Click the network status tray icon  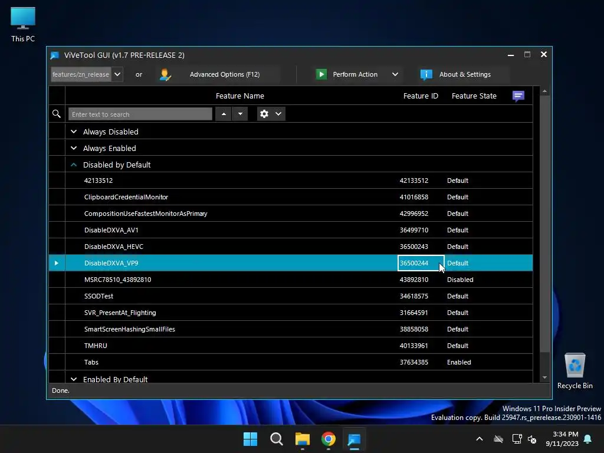click(517, 439)
